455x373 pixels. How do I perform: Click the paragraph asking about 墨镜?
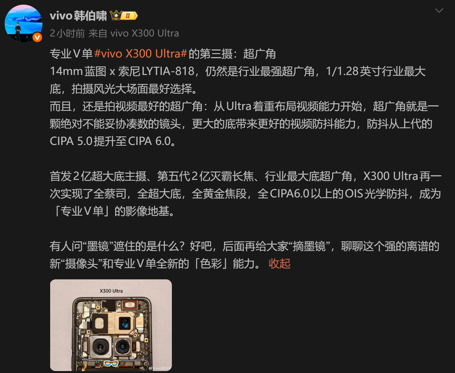[x=244, y=255]
